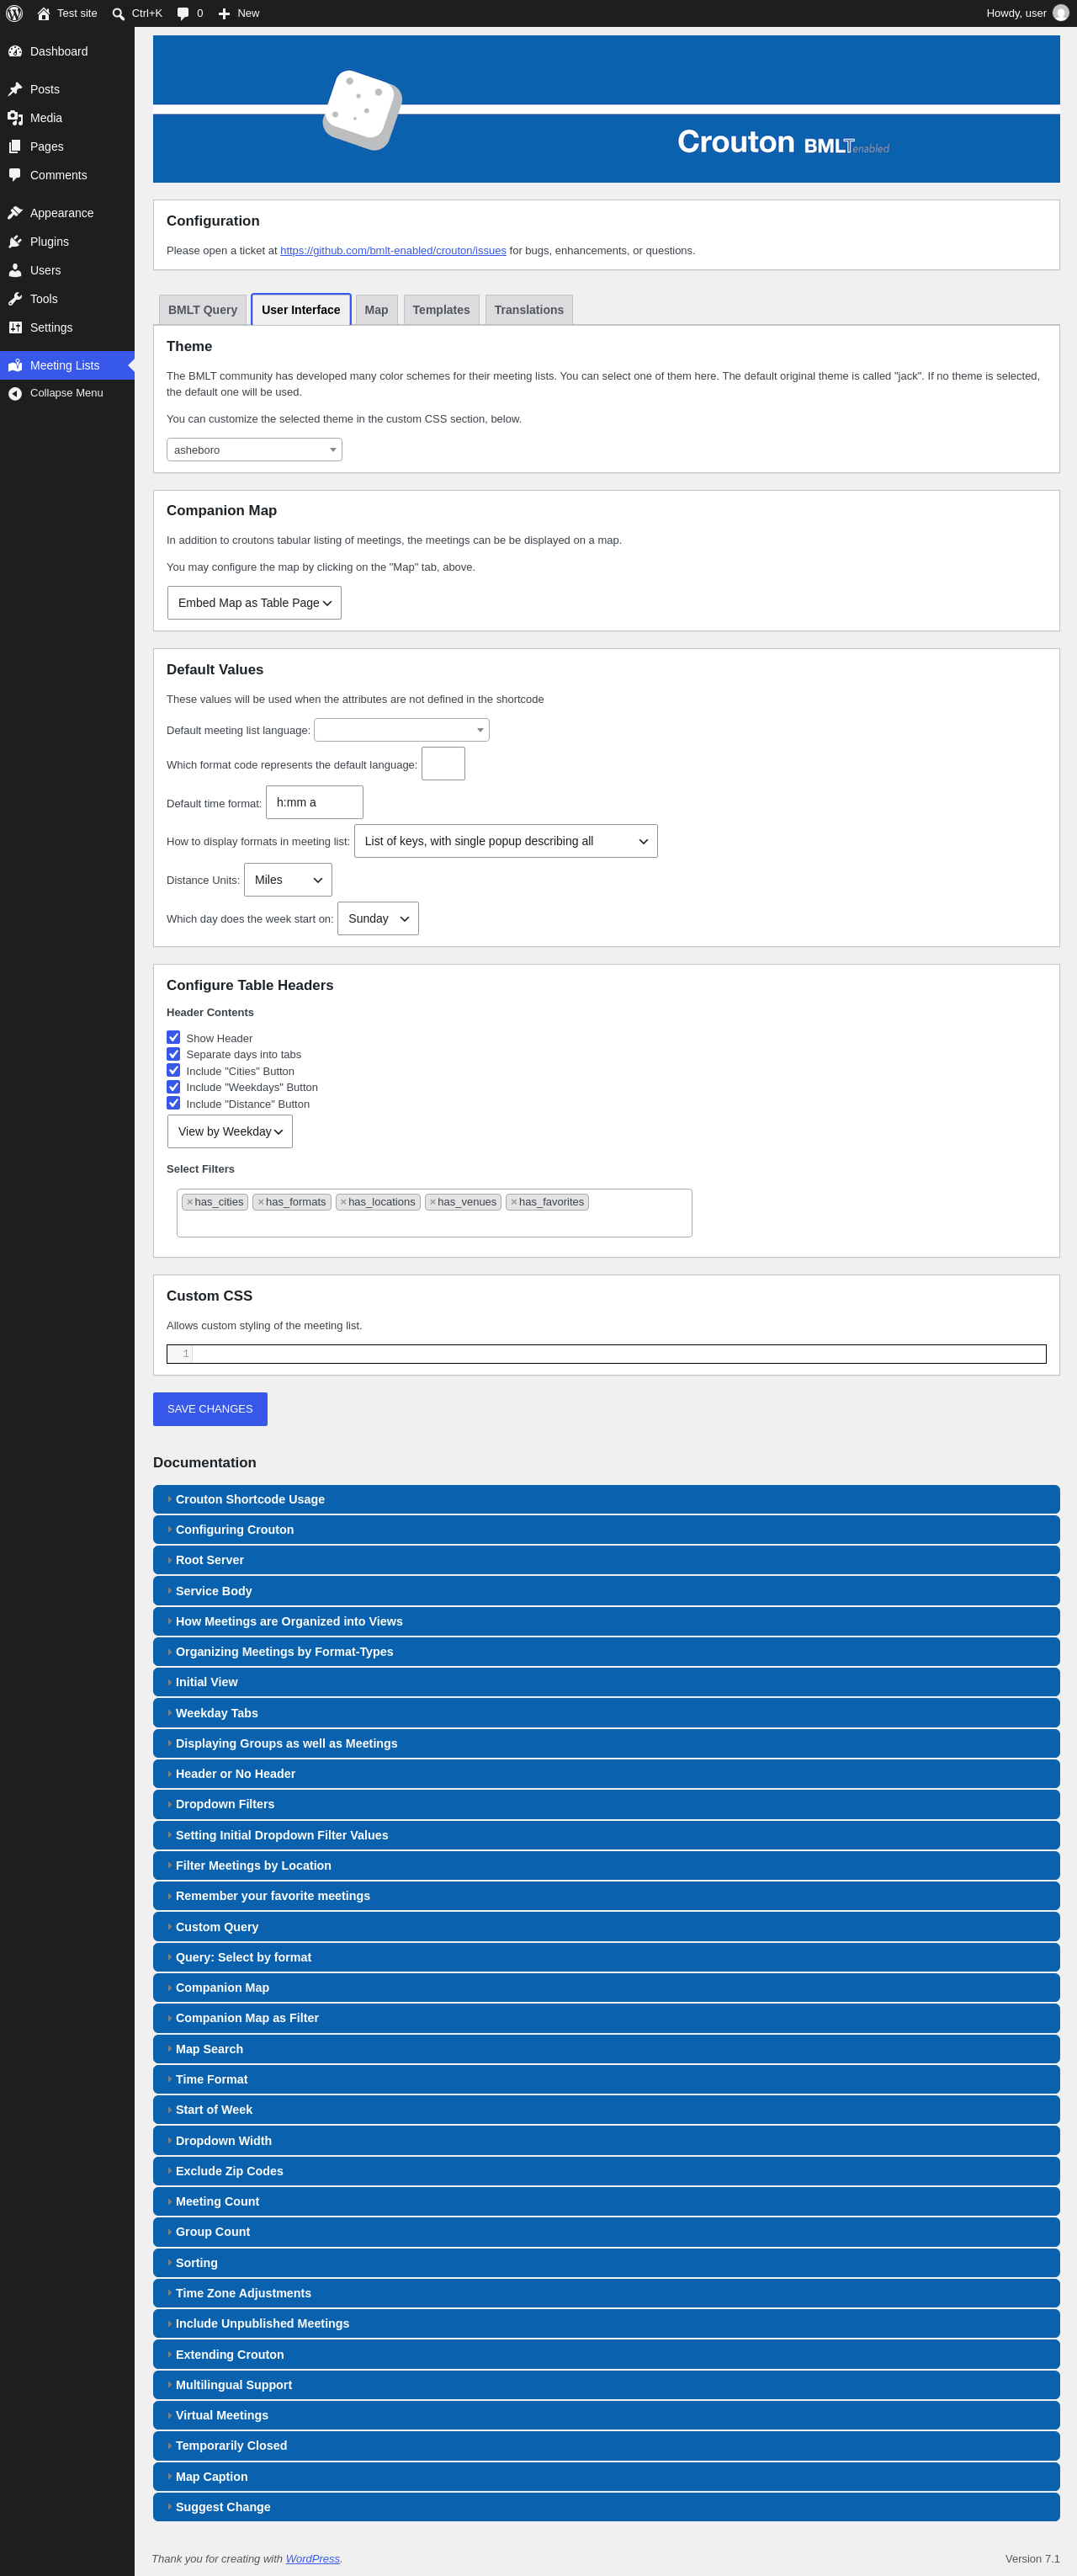Click the Tools wrench icon

[x=15, y=299]
